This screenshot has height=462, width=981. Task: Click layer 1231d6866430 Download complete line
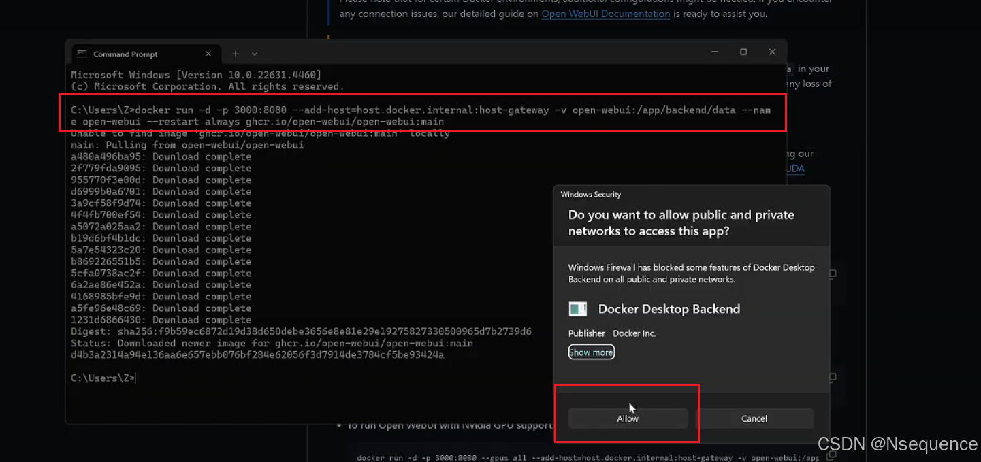pos(161,320)
